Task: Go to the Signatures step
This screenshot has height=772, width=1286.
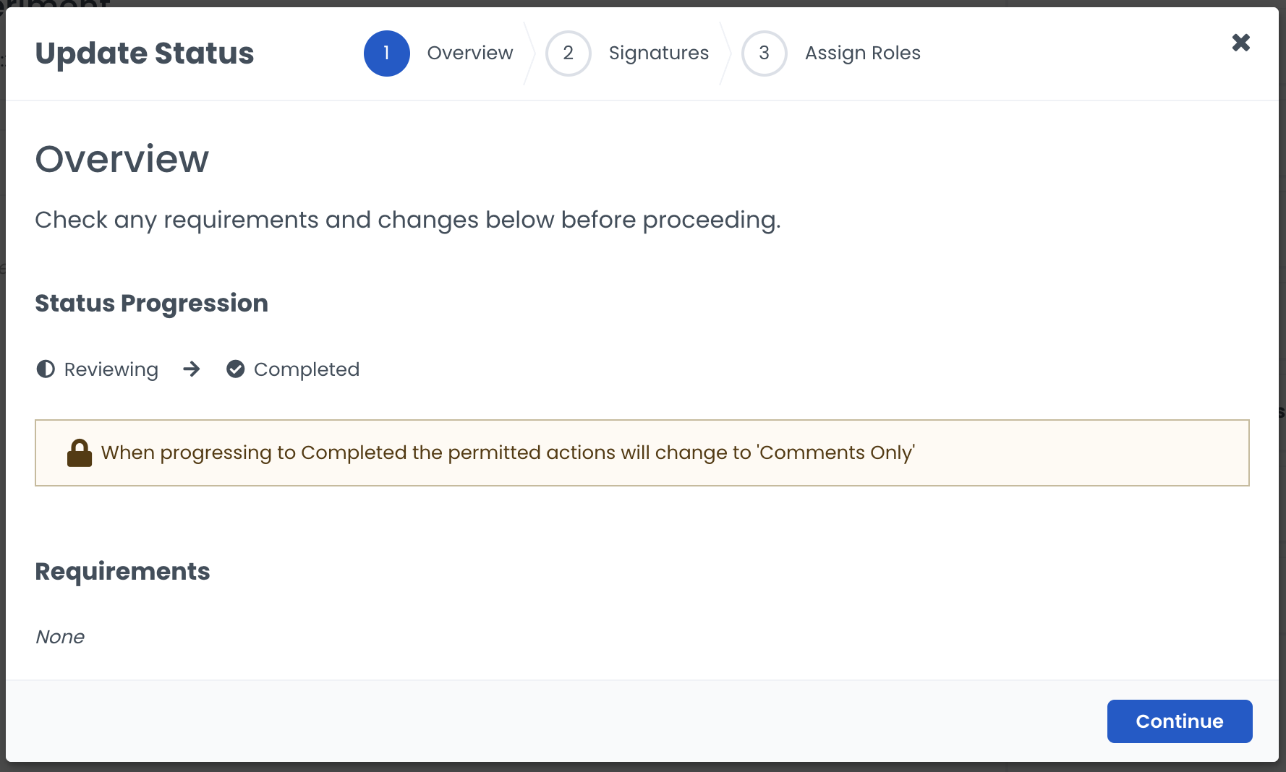Action: (658, 53)
